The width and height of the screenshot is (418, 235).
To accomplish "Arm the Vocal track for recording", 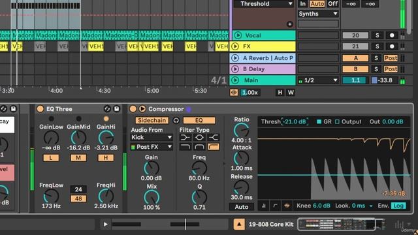I will click(x=392, y=35).
